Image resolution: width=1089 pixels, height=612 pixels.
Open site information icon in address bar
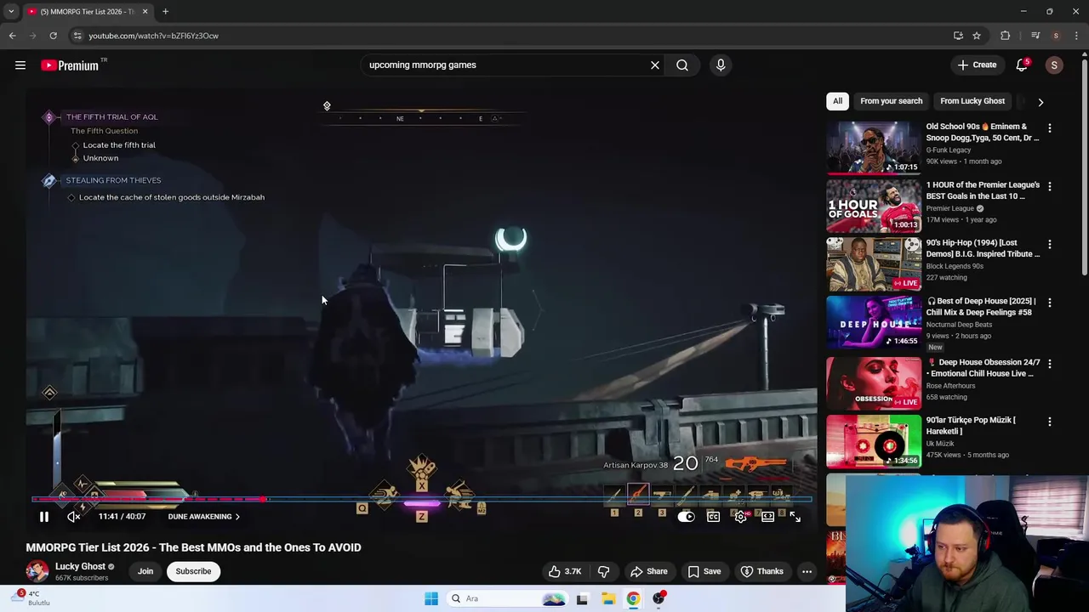click(77, 36)
